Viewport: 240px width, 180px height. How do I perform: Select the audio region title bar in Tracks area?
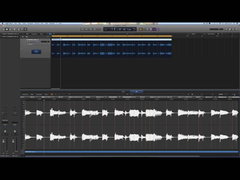[x=112, y=40]
